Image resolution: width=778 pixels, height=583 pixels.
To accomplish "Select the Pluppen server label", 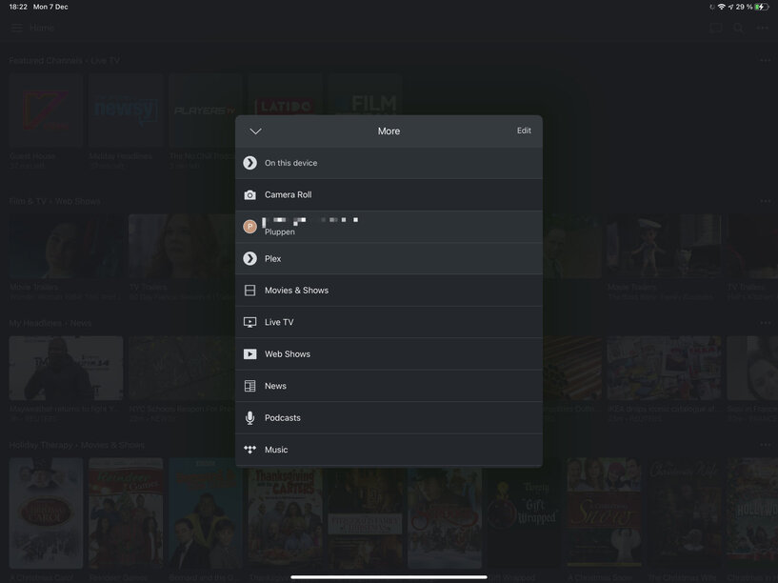I will click(280, 231).
